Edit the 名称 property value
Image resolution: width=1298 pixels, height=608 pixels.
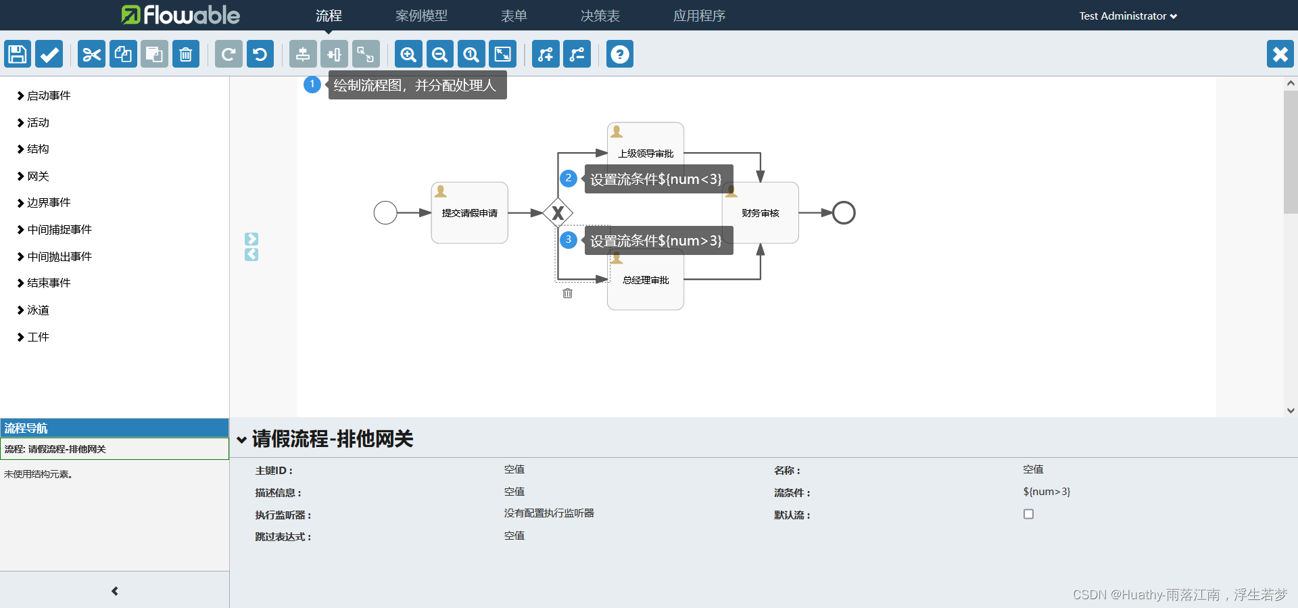[1033, 469]
